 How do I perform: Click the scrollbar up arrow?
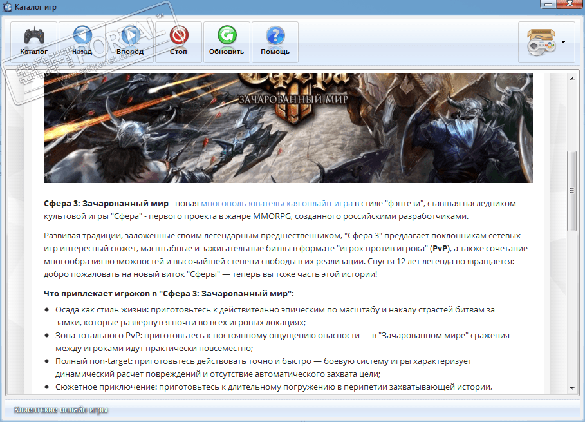tap(572, 79)
